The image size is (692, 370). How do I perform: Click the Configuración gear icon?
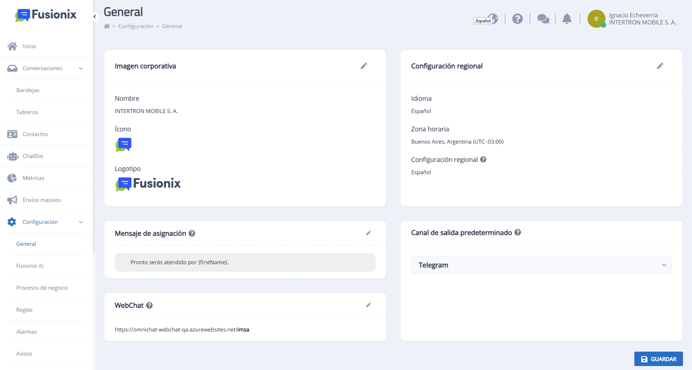tap(12, 222)
